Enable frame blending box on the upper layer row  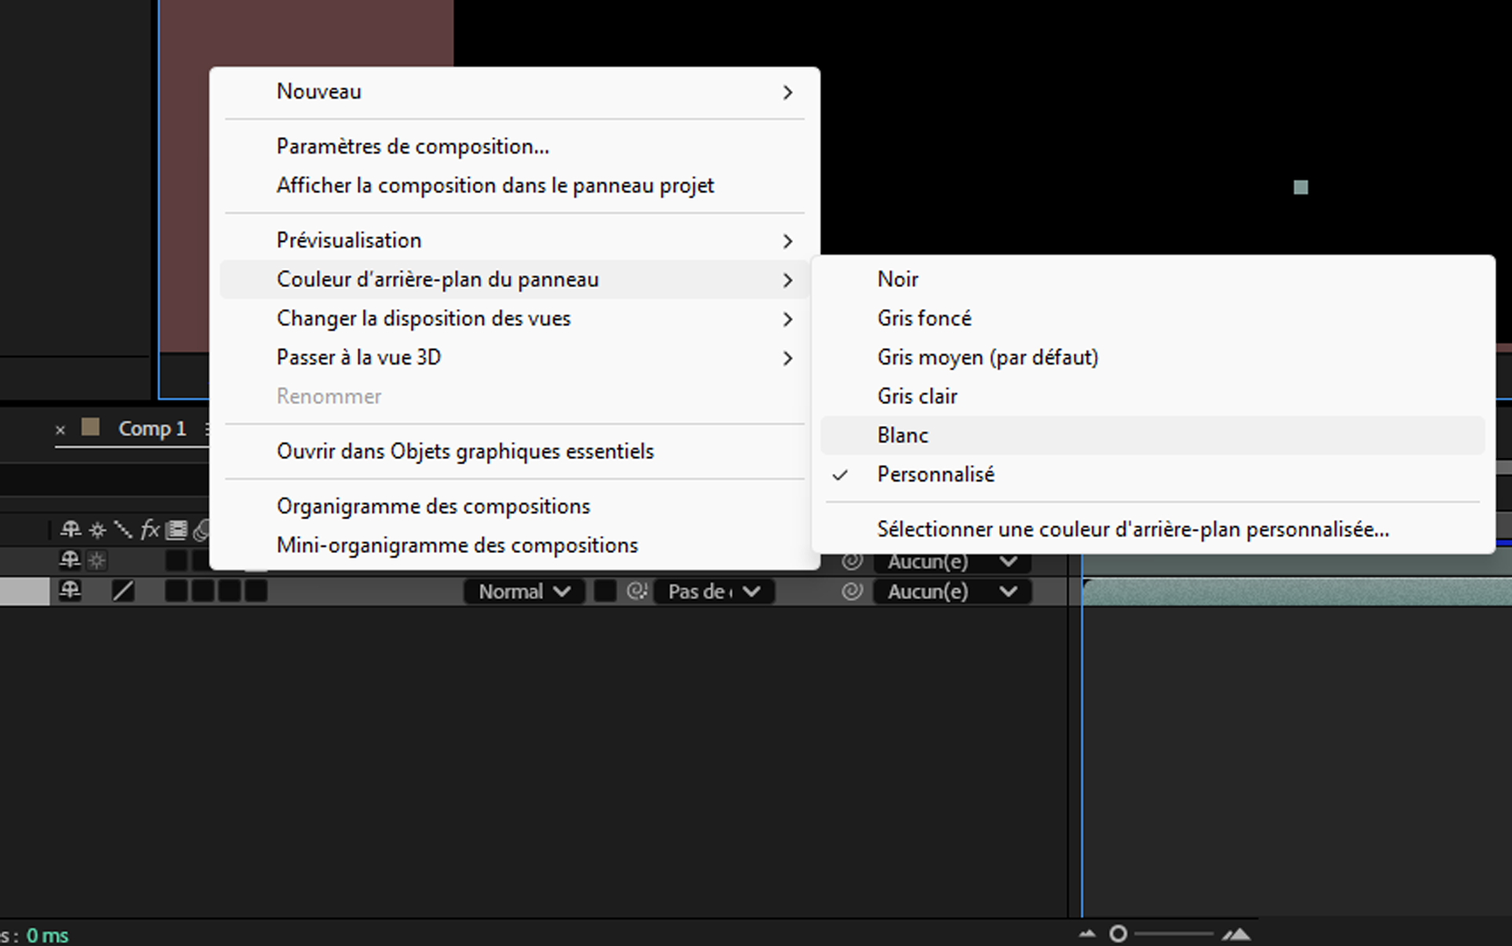[x=176, y=560]
